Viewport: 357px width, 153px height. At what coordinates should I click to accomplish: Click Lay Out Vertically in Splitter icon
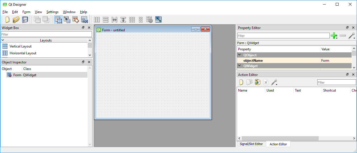point(123,20)
